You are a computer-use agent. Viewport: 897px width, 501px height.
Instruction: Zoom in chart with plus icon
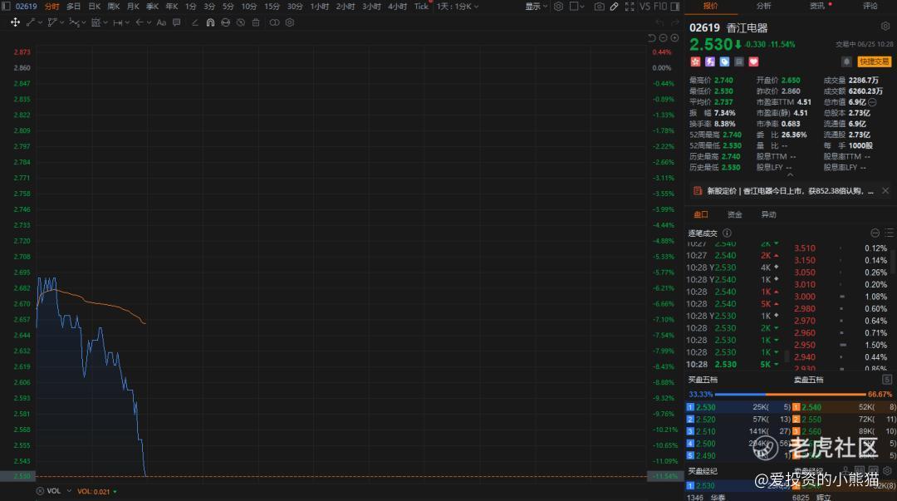(674, 37)
